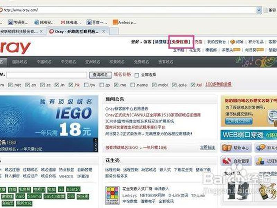
Task: Select 亚洲域名 in the navigation bar
Action: [x=93, y=62]
